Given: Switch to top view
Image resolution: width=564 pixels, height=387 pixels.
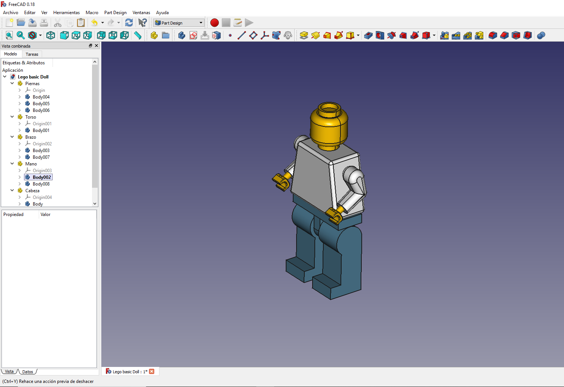Looking at the screenshot, I should [x=76, y=35].
